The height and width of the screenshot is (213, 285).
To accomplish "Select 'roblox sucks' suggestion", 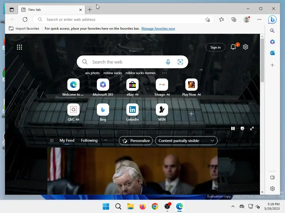I will tap(112, 73).
